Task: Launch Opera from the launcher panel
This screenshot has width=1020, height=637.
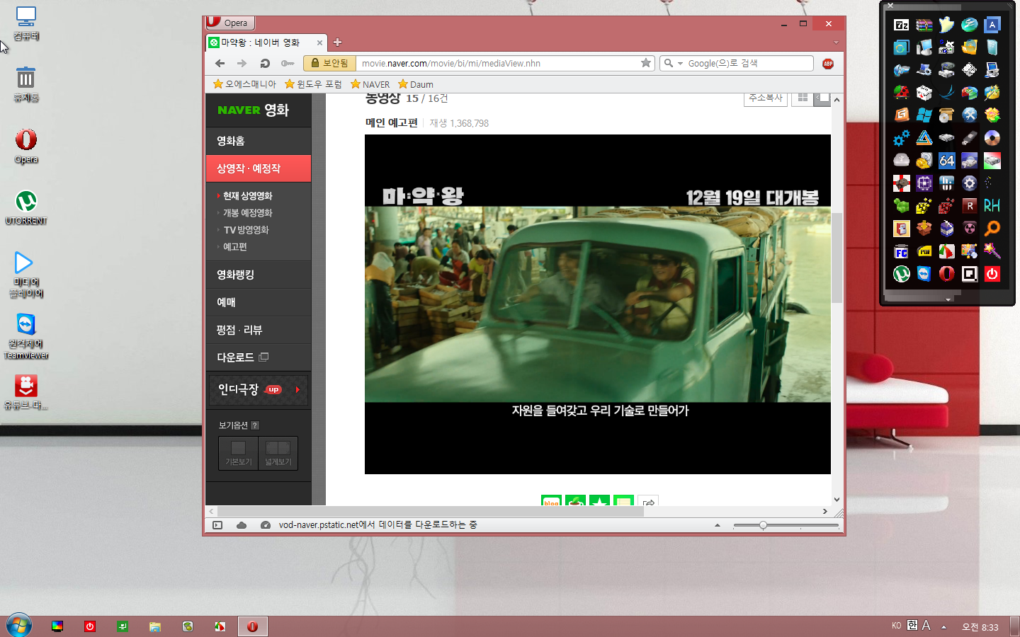Action: (x=947, y=274)
